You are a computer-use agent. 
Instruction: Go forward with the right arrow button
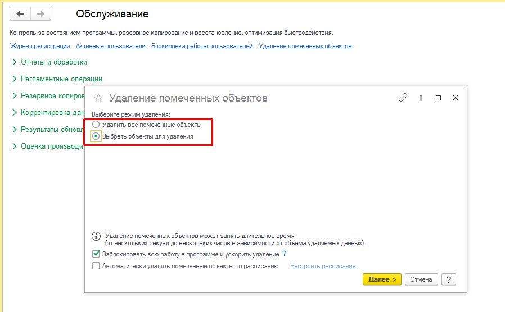[40, 14]
